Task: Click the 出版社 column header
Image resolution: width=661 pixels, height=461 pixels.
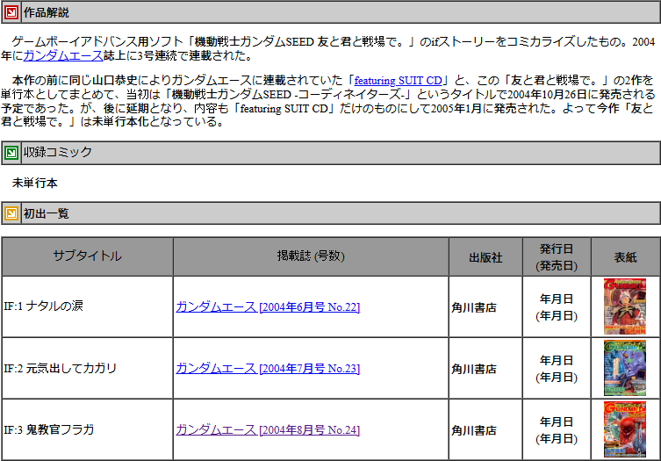Action: pyautogui.click(x=485, y=256)
